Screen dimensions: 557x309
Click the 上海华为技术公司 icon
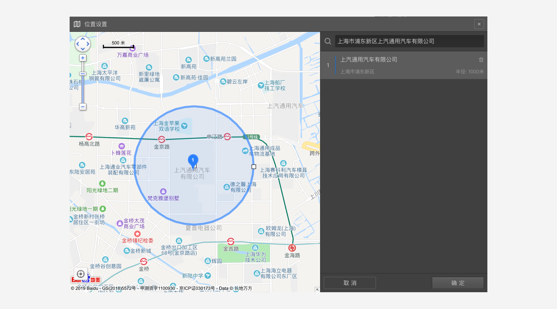(x=255, y=248)
